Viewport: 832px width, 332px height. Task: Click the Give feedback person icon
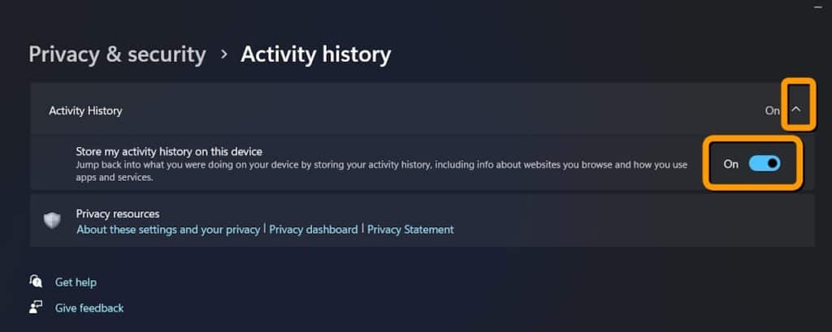36,308
